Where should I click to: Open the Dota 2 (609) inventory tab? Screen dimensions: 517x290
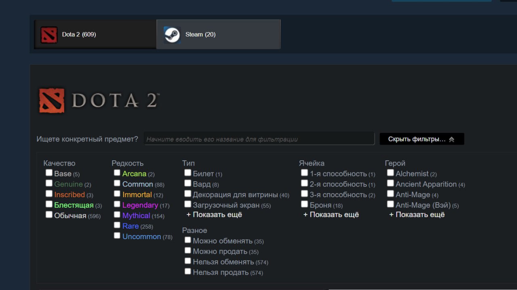[x=95, y=34]
